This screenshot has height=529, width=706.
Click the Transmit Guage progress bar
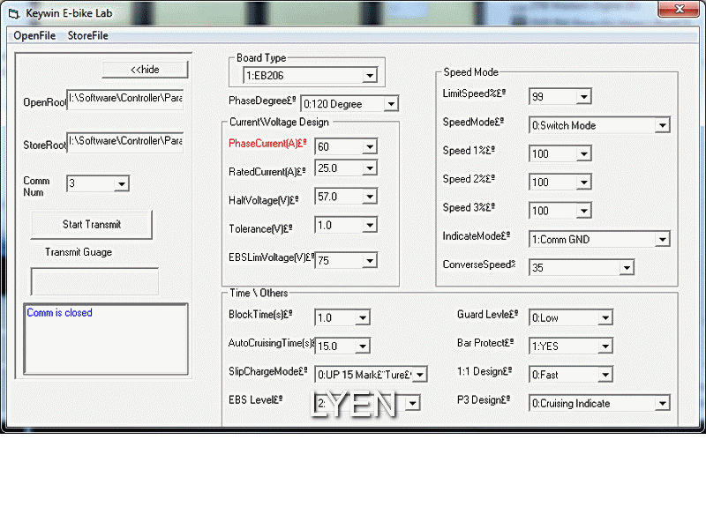coord(94,281)
